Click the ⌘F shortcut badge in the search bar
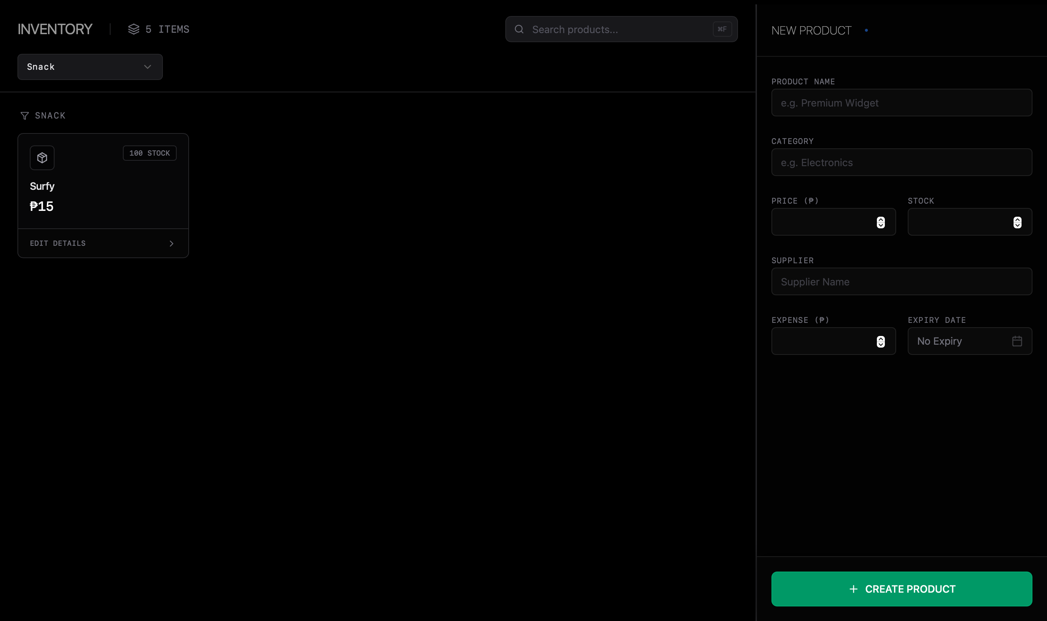Viewport: 1047px width, 621px height. (722, 29)
